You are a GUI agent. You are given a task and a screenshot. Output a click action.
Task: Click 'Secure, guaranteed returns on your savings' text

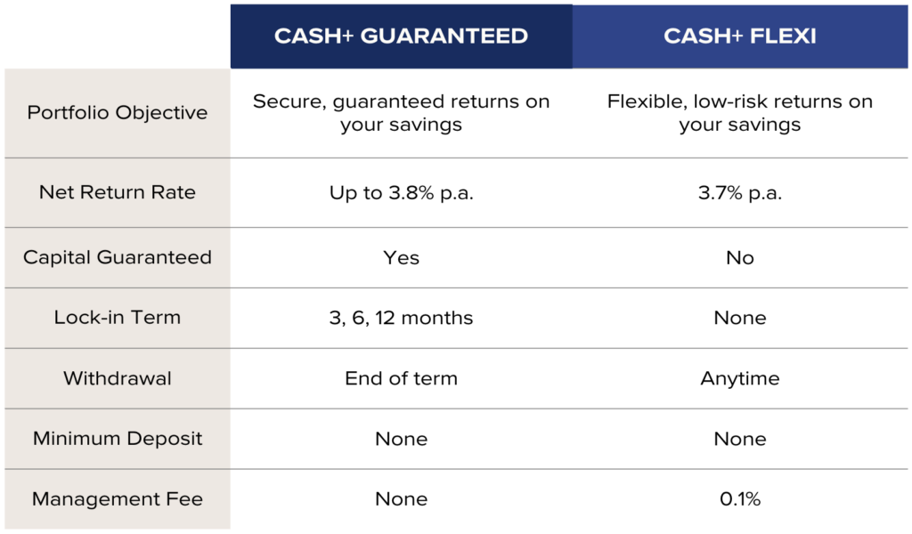[x=402, y=113]
